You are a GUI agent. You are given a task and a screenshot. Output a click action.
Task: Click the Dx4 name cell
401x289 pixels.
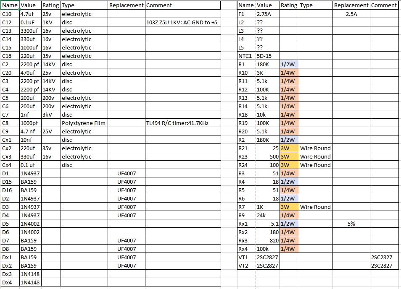click(11, 283)
